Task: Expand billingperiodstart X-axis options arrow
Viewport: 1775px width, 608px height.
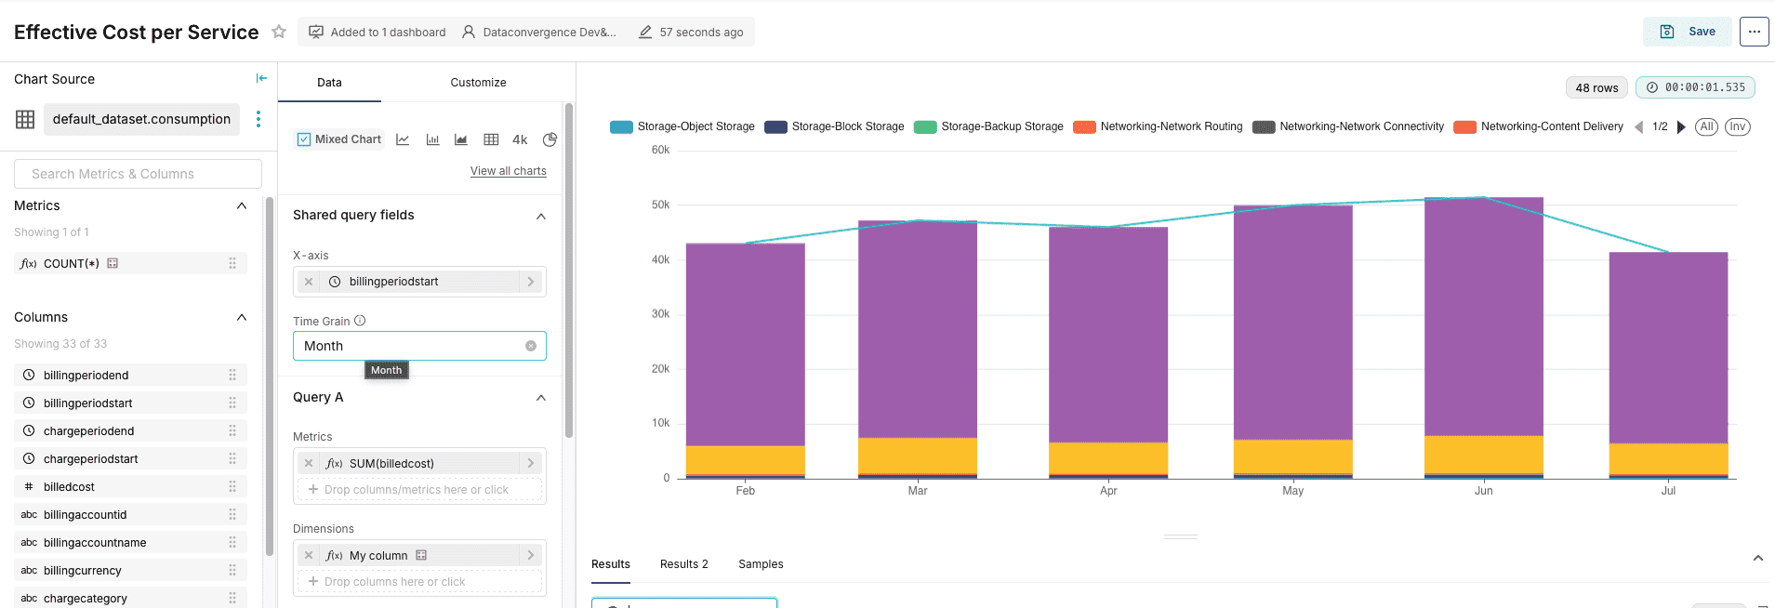Action: coord(531,282)
